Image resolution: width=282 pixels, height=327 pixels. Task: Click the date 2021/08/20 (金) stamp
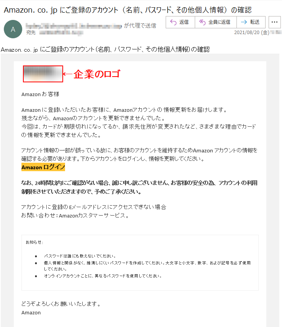tap(251, 32)
